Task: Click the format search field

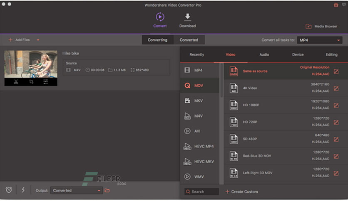Action: 201,192
